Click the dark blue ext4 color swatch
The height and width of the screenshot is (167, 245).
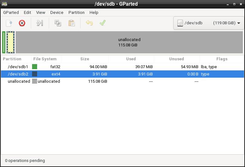pos(35,74)
